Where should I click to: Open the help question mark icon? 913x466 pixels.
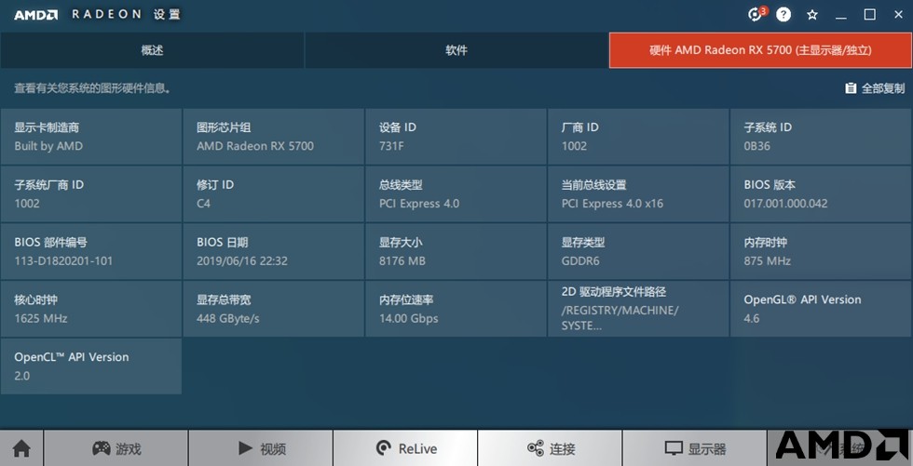pyautogui.click(x=784, y=15)
